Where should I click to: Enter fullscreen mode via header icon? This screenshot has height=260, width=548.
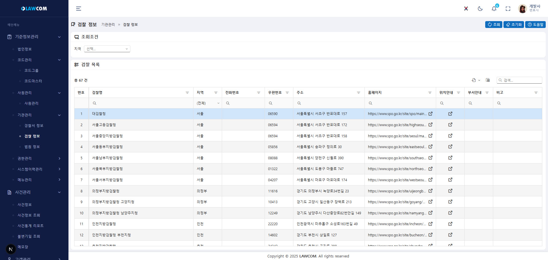[508, 9]
